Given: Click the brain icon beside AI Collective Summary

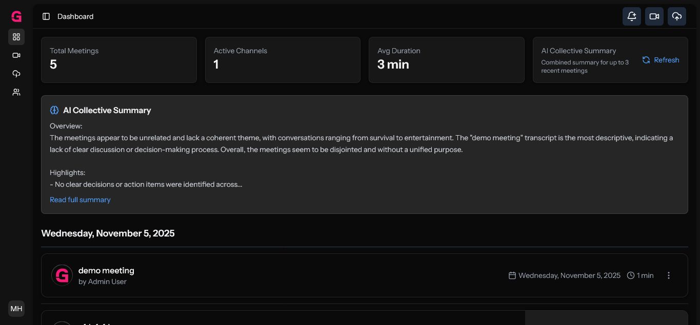Looking at the screenshot, I should pos(54,110).
